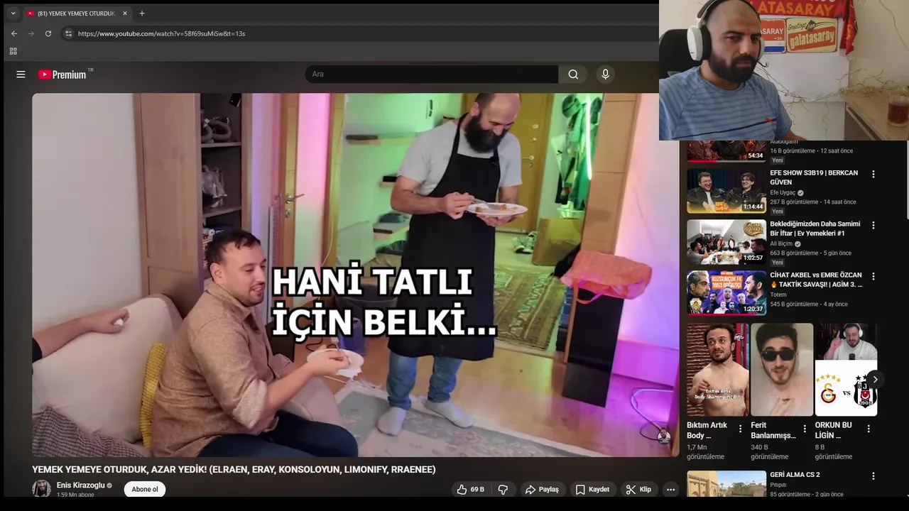Screen dimensions: 909x511
Task: Open GERİ ALMA CS 2 video thumbnail
Action: pos(726,483)
